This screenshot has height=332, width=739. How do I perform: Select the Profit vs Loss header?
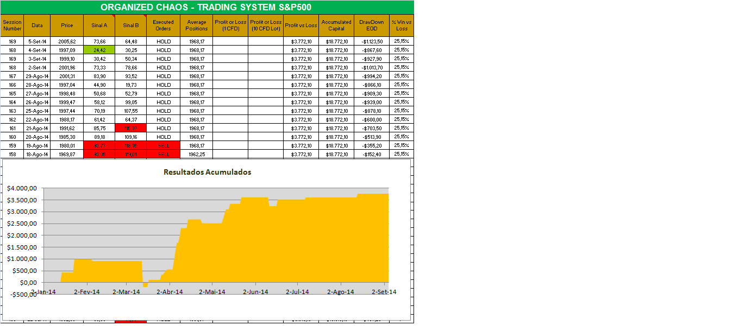(x=301, y=25)
